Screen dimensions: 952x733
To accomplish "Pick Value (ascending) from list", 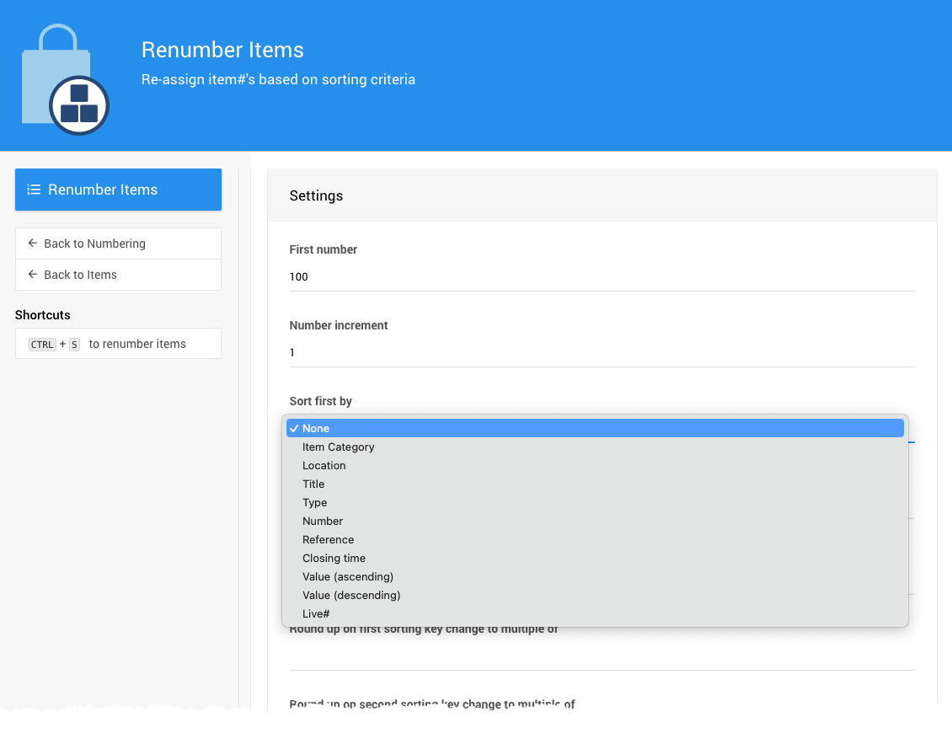I will pyautogui.click(x=347, y=577).
